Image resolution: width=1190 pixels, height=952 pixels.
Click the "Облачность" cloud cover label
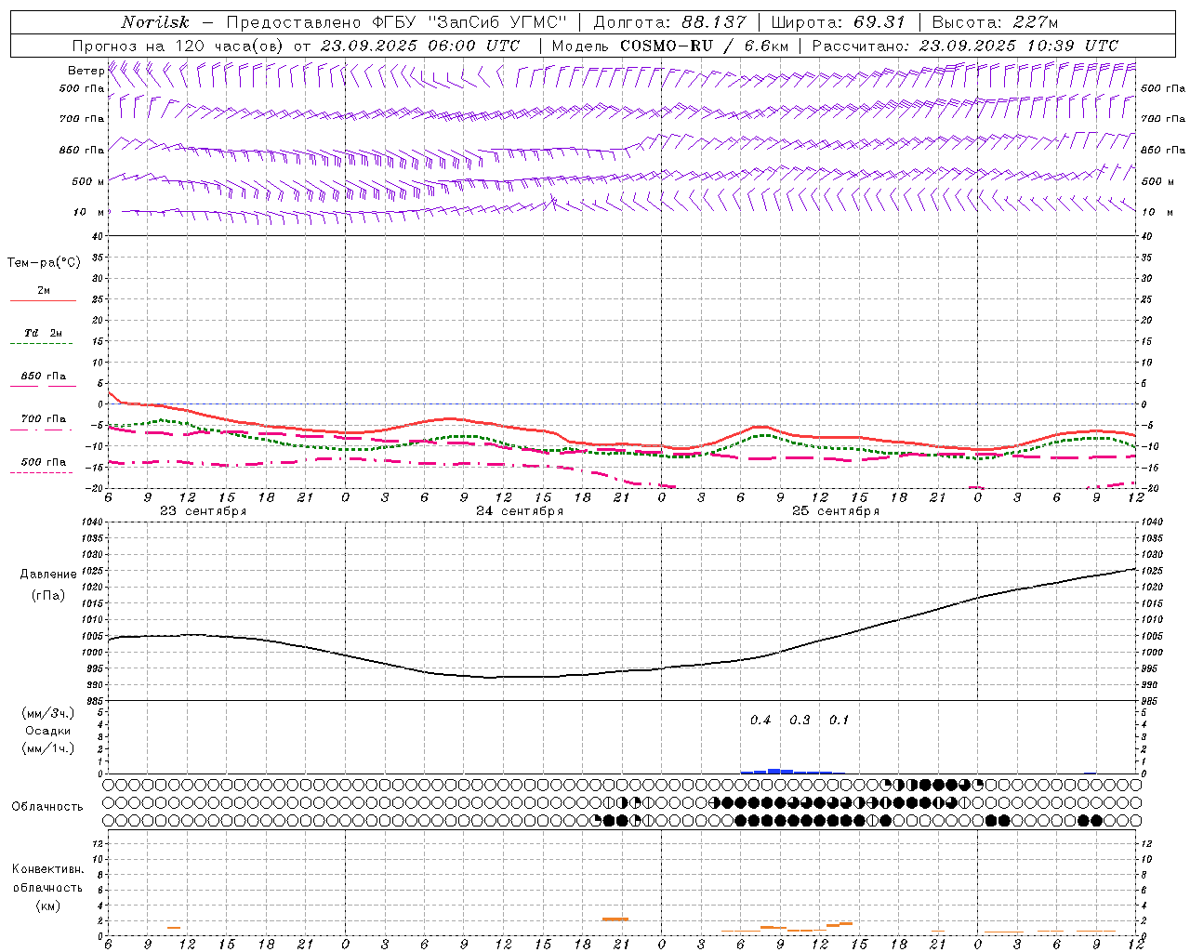point(47,807)
